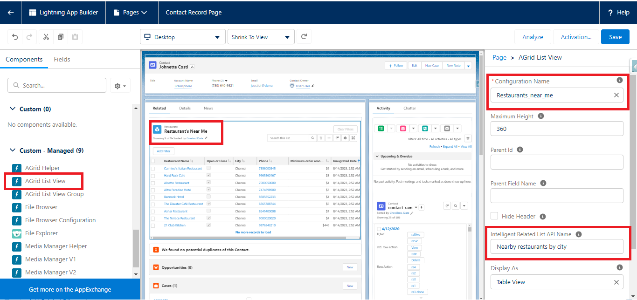Click plus icon to add restaurant record
The height and width of the screenshot is (300, 637).
(x=329, y=138)
